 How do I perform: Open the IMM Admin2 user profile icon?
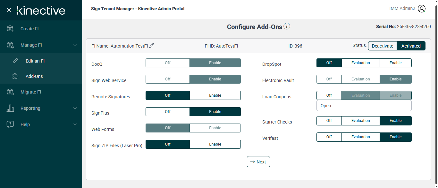pos(422,9)
